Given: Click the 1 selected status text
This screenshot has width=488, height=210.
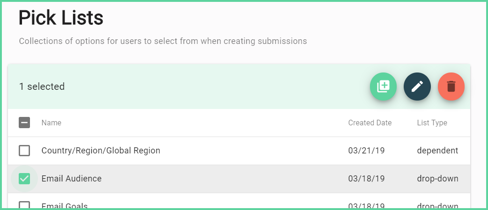Looking at the screenshot, I should [42, 87].
